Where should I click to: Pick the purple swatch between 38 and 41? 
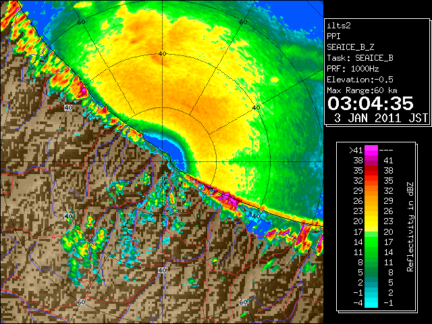pos(371,161)
